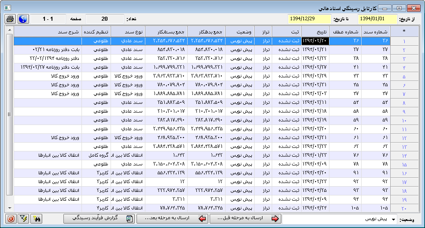
Task: Open help with the blue question mark icon
Action: (x=22, y=19)
